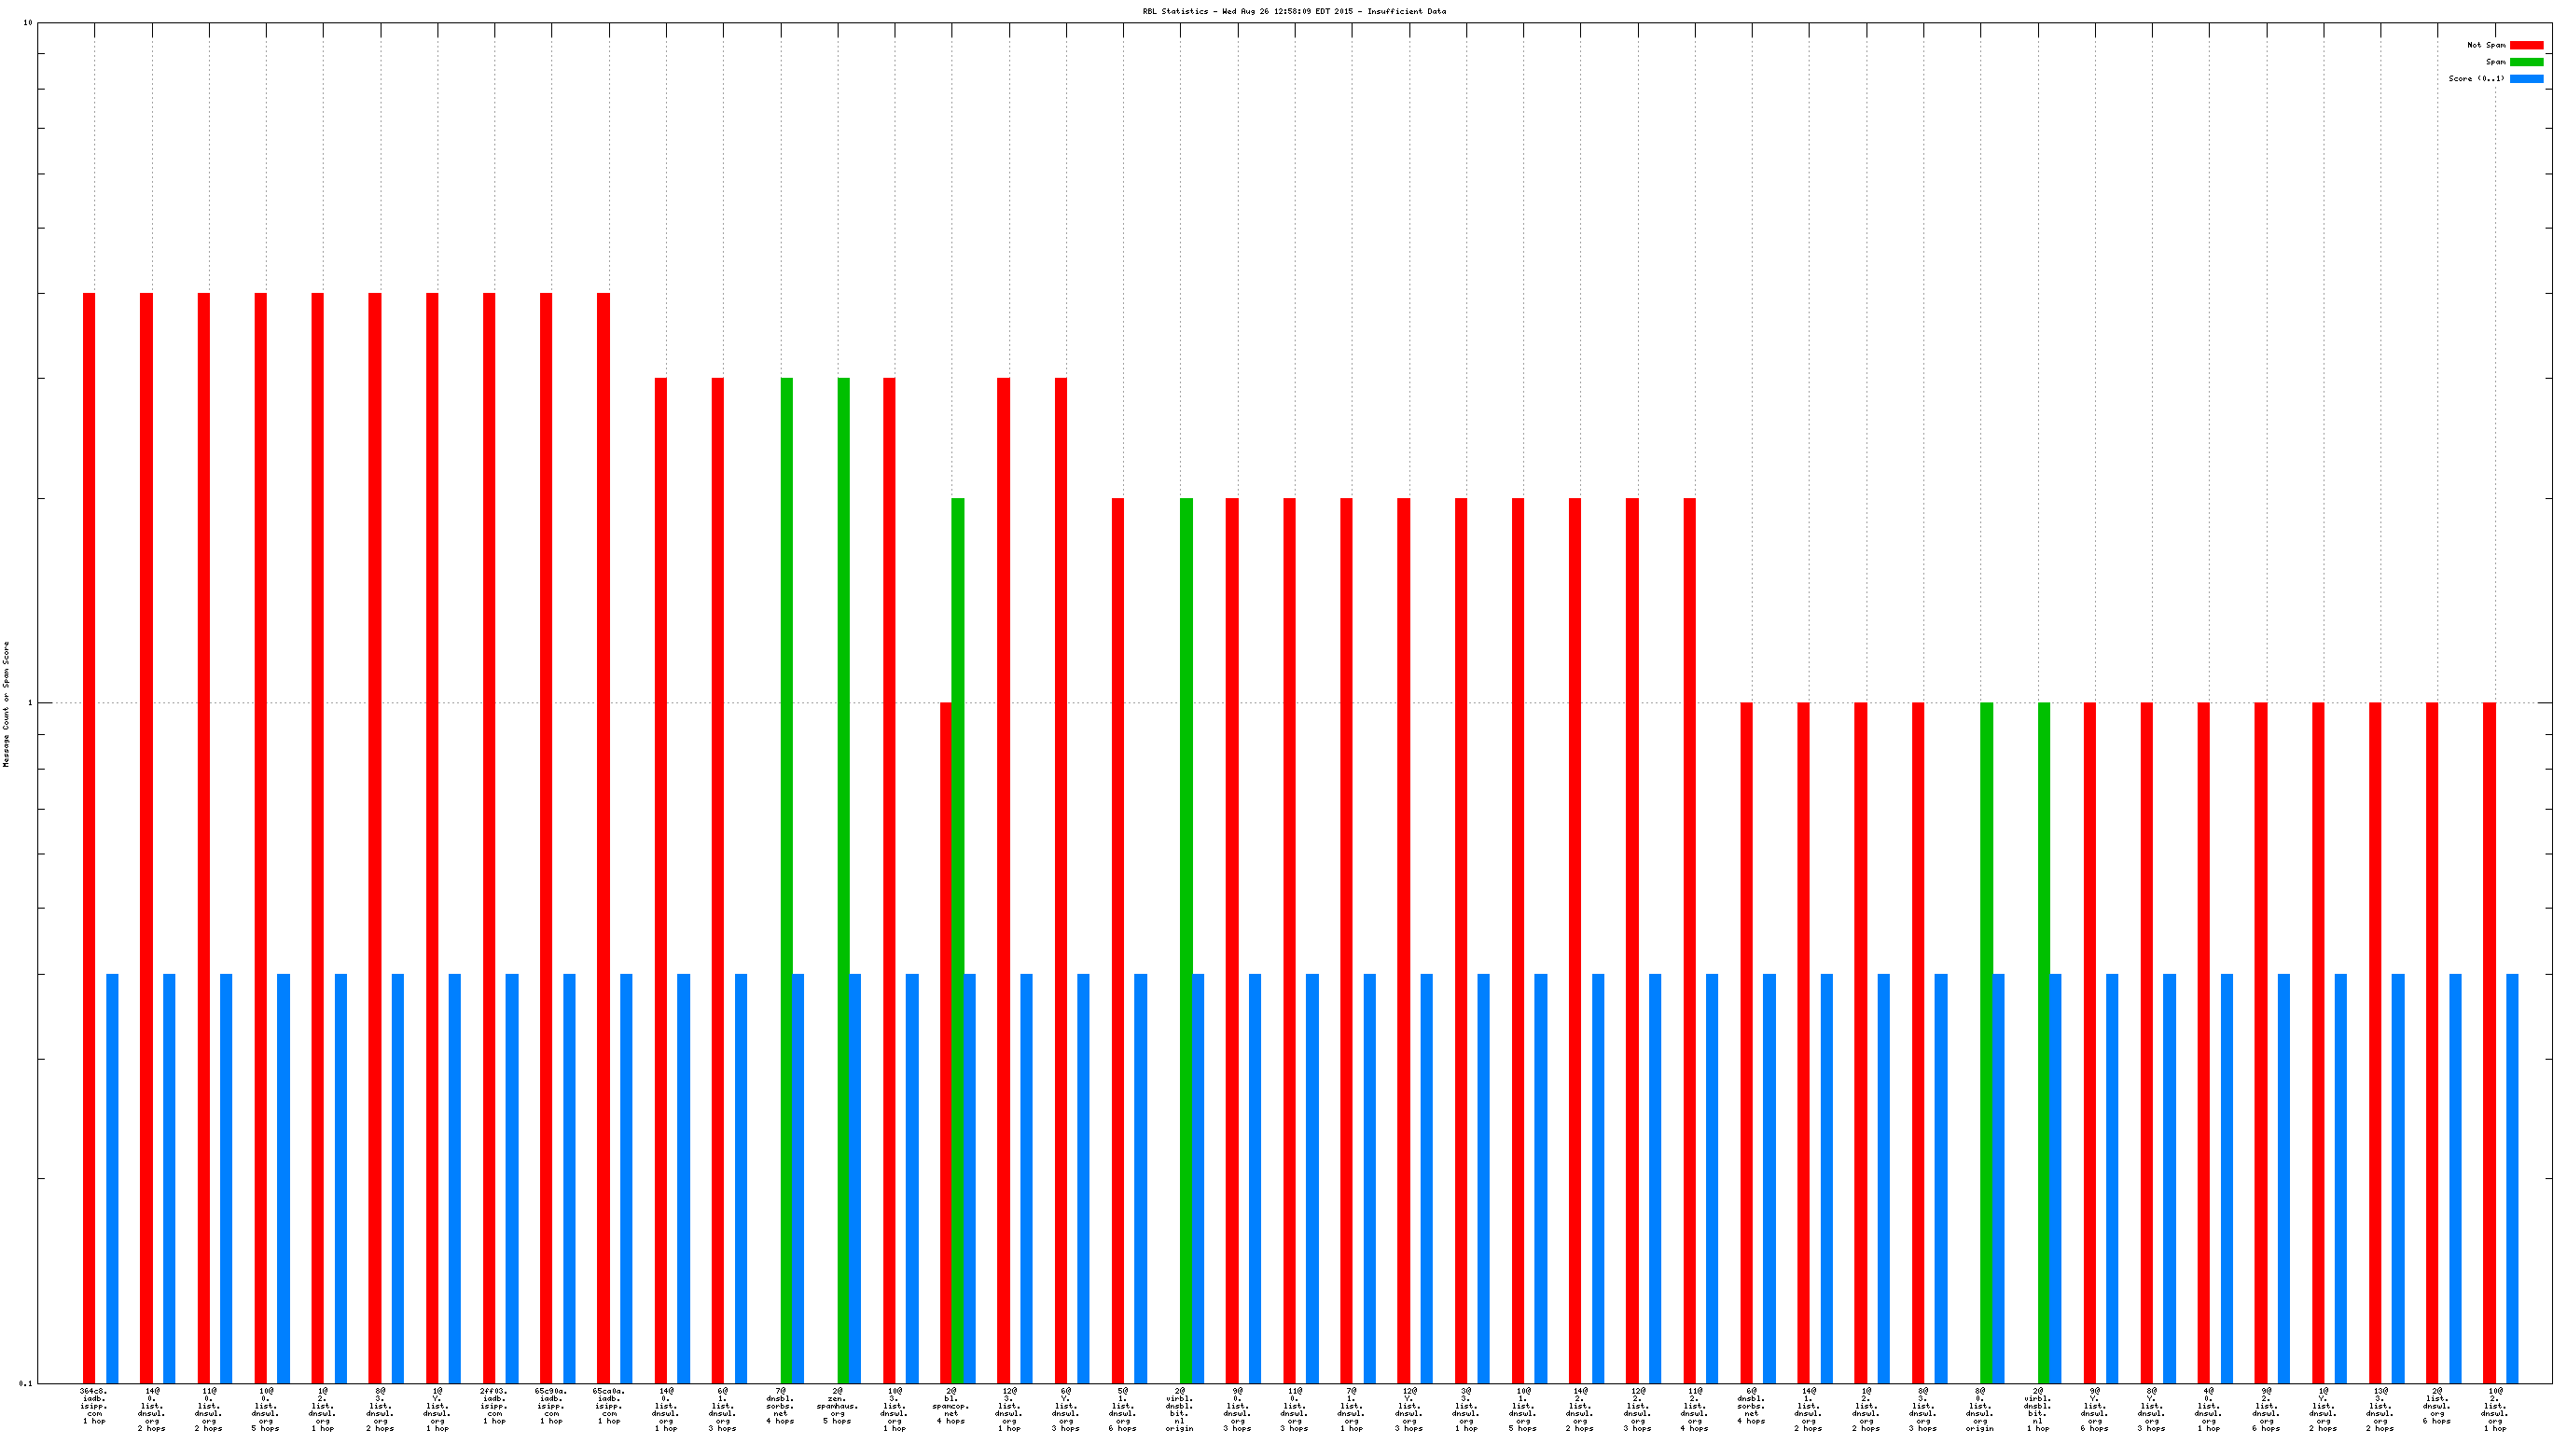
Task: Click the blue Score (0..1) legend swatch
Action: [2526, 78]
